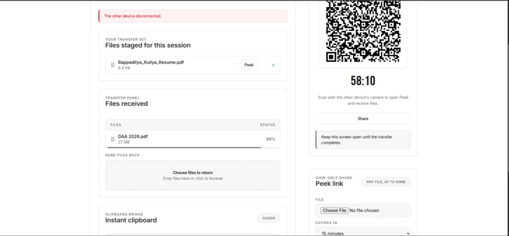This screenshot has height=236, width=509.
Task: Click the DAA 2026.pdf file name
Action: point(133,136)
